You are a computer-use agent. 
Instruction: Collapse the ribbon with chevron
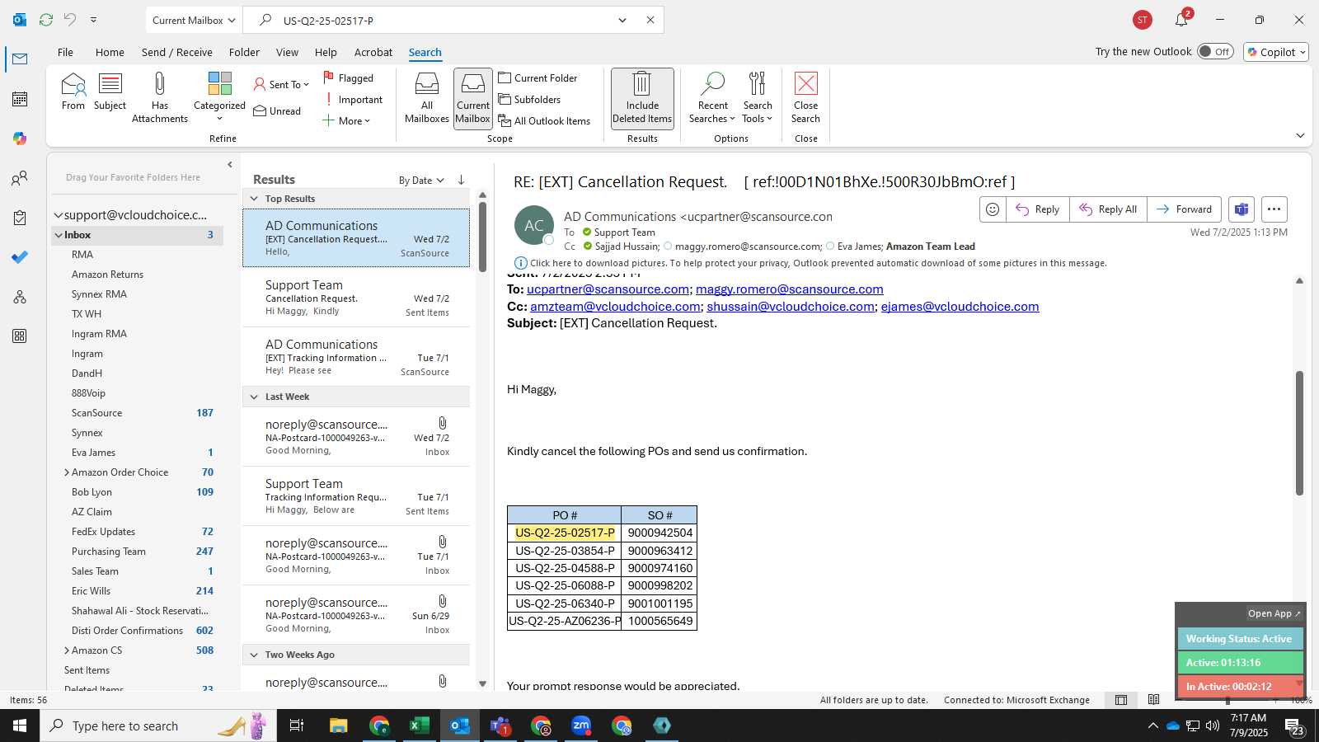pos(1300,135)
